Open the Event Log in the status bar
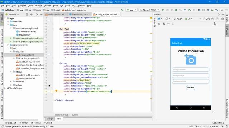 coord(218,123)
